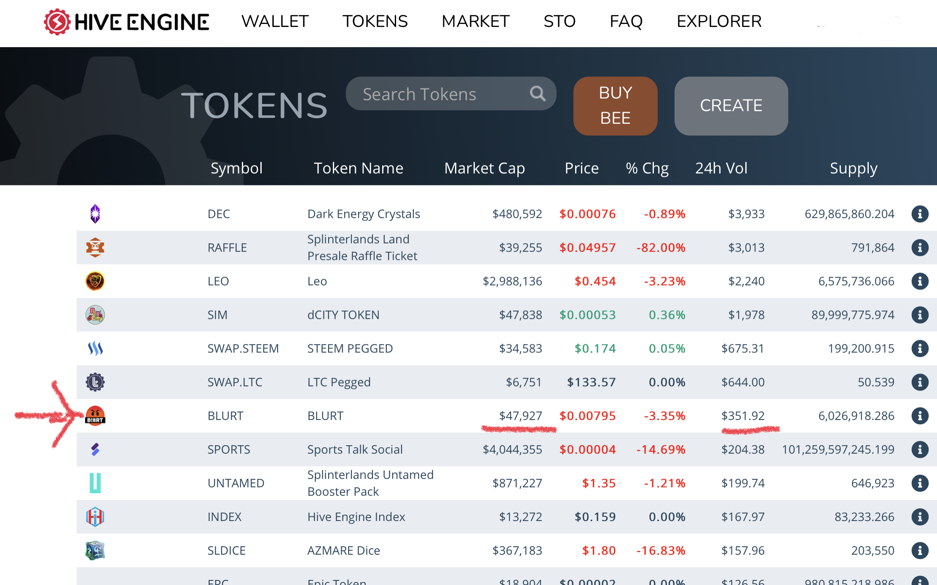Select the UNTAMED symbol text

[236, 483]
